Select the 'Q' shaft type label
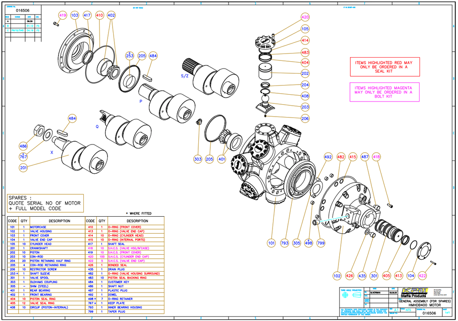 click(x=97, y=127)
